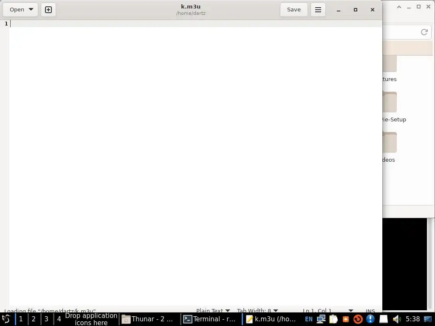Save the k.m3u file
435x326 pixels.
(x=294, y=10)
